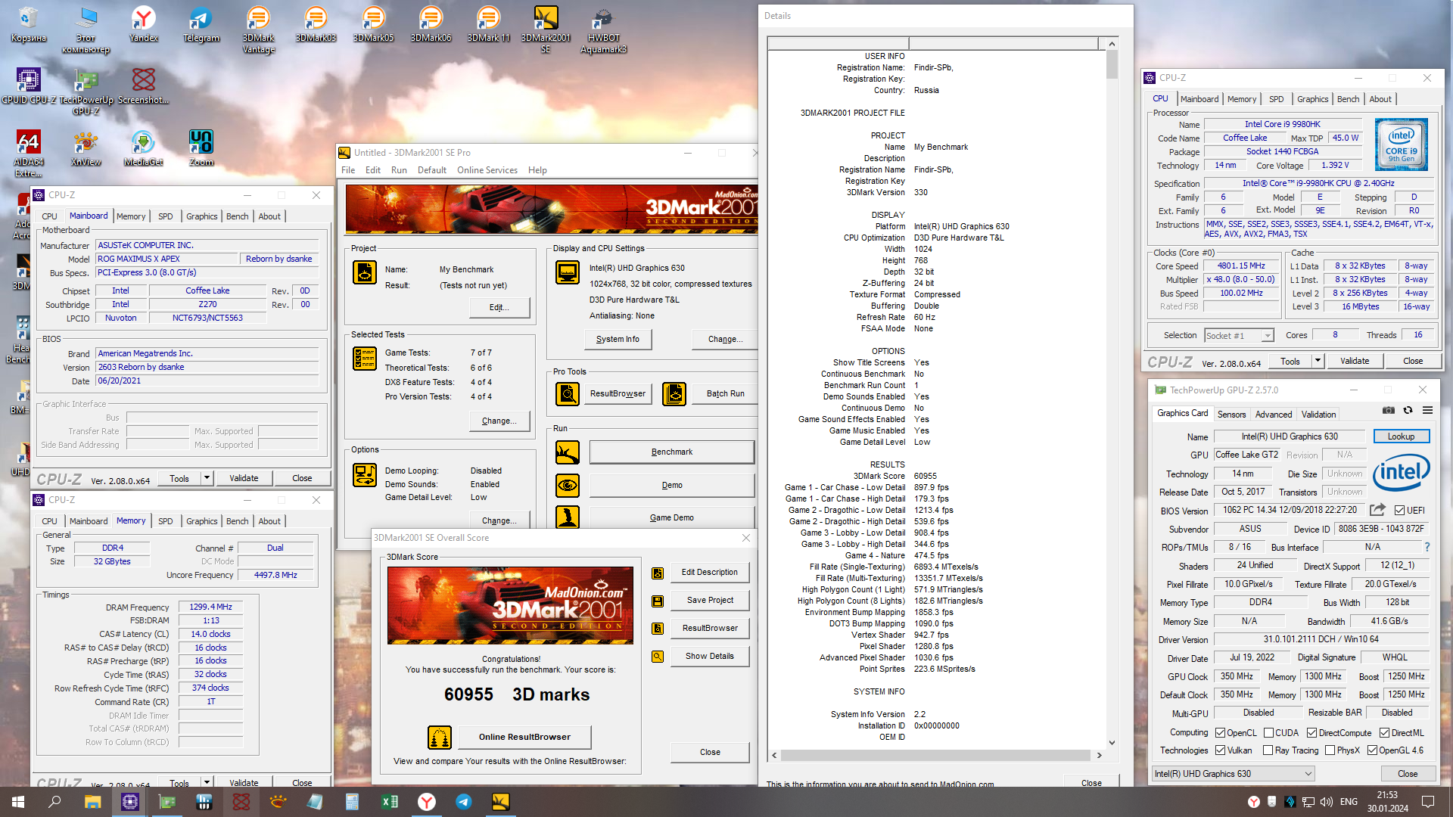The height and width of the screenshot is (817, 1453).
Task: Open the Telegram desktop shortcut
Action: tap(201, 25)
